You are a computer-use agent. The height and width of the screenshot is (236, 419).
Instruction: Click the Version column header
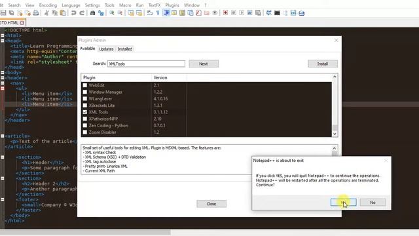click(169, 77)
